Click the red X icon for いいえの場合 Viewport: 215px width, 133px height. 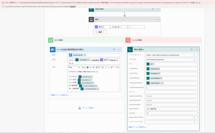(128, 40)
